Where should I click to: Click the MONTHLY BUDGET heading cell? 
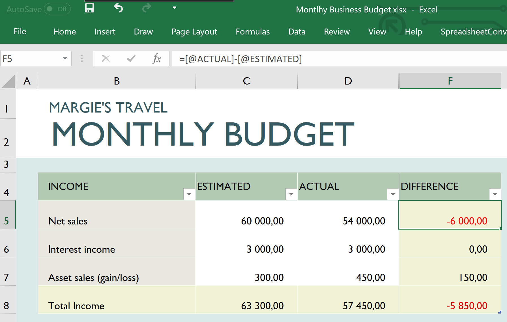(203, 134)
